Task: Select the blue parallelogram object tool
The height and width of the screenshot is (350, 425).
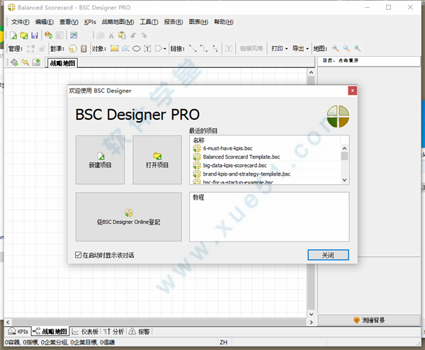Action: tap(125, 48)
